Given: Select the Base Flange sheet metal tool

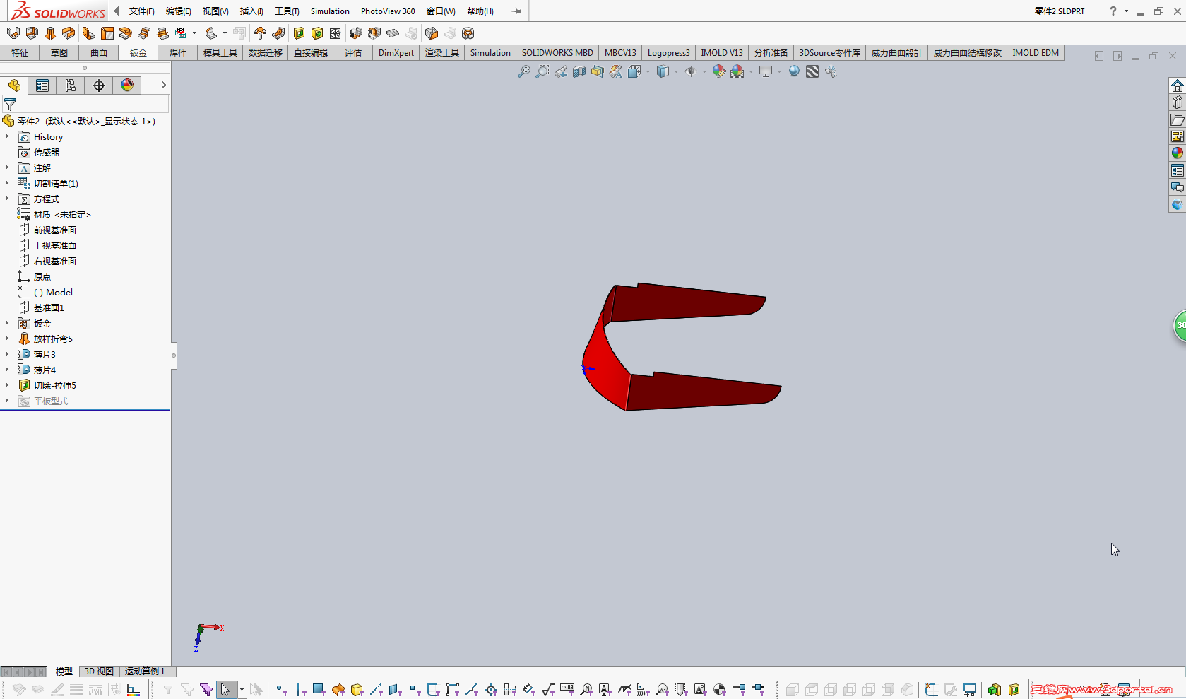Looking at the screenshot, I should (13, 33).
